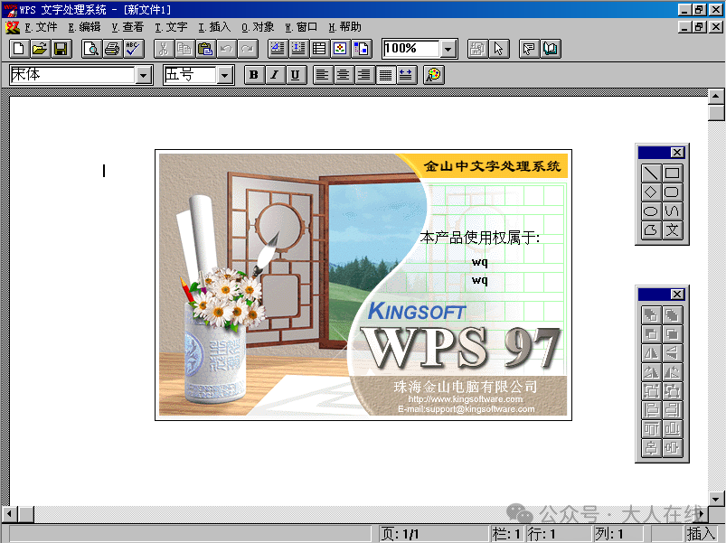726x543 pixels.
Task: Undo the last action with curved arrow
Action: (x=226, y=49)
